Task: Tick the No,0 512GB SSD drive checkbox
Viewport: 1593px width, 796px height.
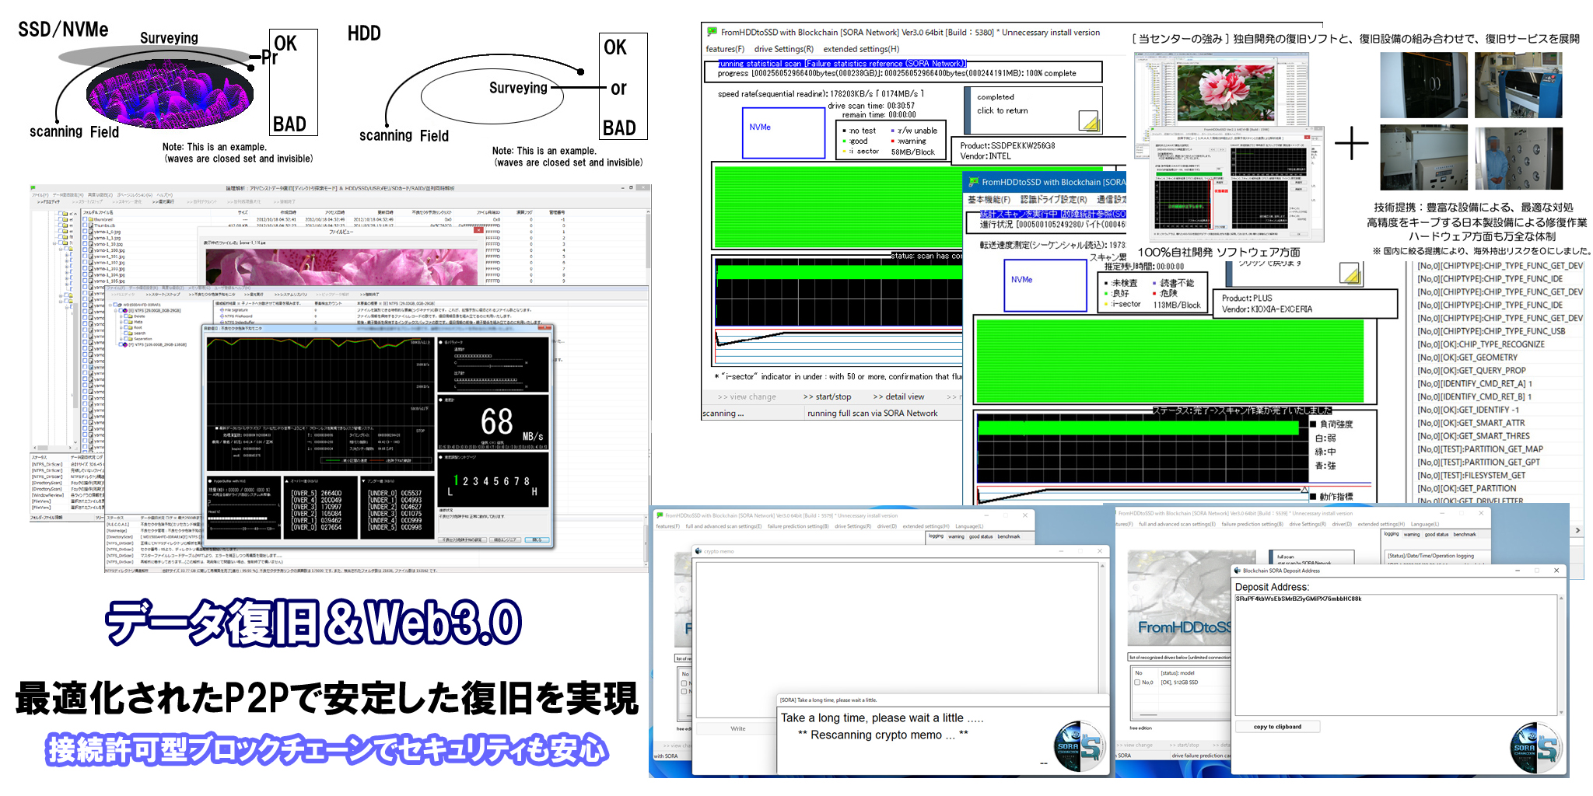Action: coord(1137,683)
